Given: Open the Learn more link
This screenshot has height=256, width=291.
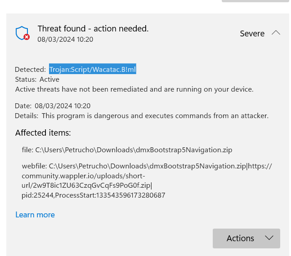Looking at the screenshot, I should click(35, 215).
